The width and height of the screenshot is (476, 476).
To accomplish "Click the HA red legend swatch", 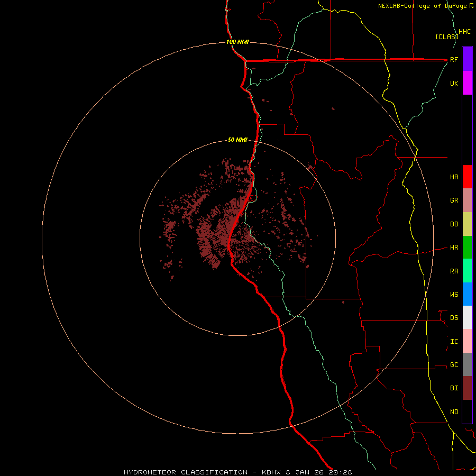I will tap(467, 177).
